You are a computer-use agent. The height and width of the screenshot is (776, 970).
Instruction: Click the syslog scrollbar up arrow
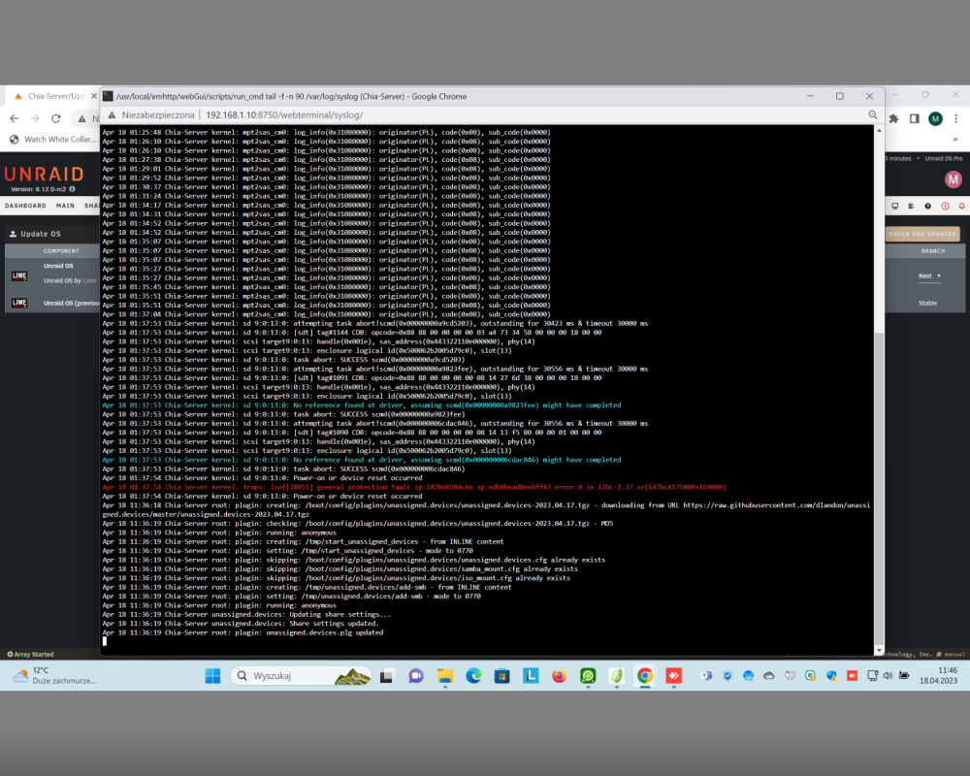point(879,131)
